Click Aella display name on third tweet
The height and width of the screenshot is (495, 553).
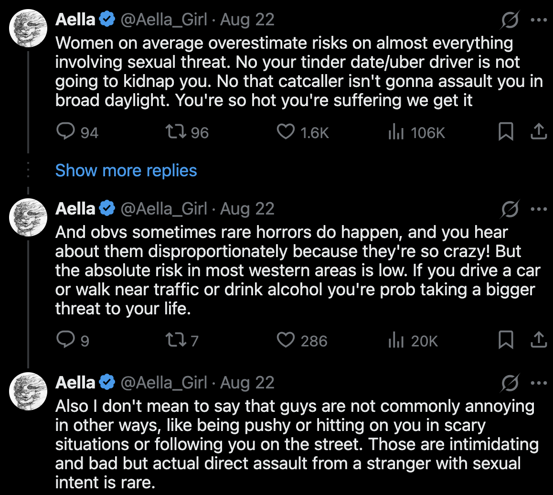75,382
